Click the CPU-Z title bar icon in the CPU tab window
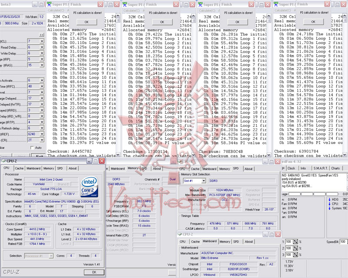 (x=3, y=161)
